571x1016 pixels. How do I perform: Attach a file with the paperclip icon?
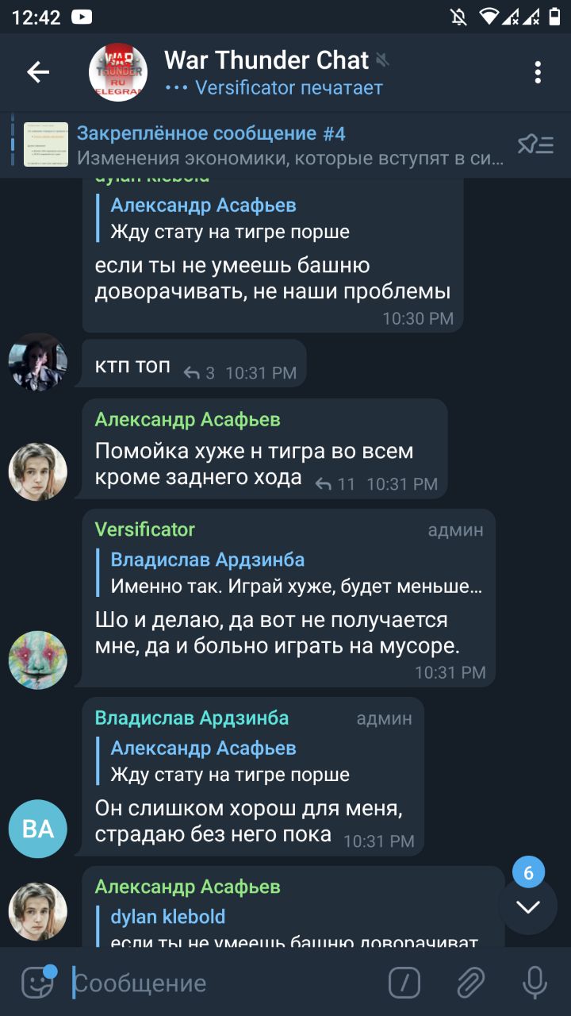(469, 983)
